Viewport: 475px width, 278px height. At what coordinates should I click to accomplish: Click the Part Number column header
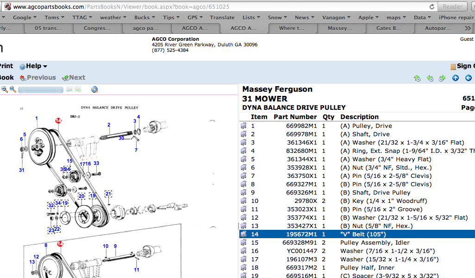(295, 117)
